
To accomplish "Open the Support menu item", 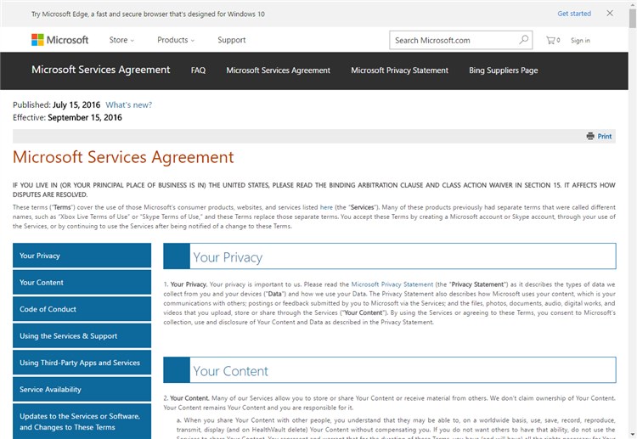I will 231,40.
